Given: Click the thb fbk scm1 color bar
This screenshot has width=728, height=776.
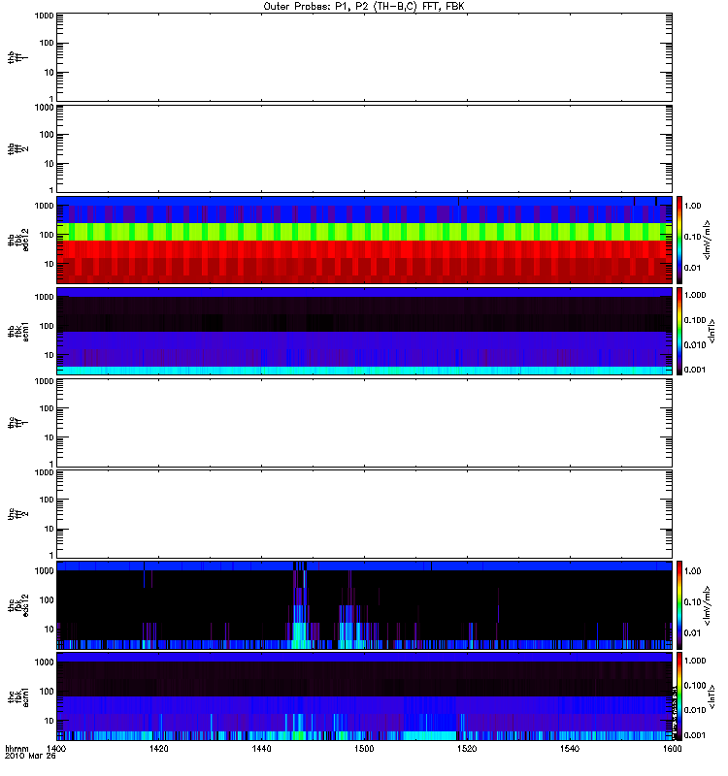Looking at the screenshot, I should [x=679, y=331].
